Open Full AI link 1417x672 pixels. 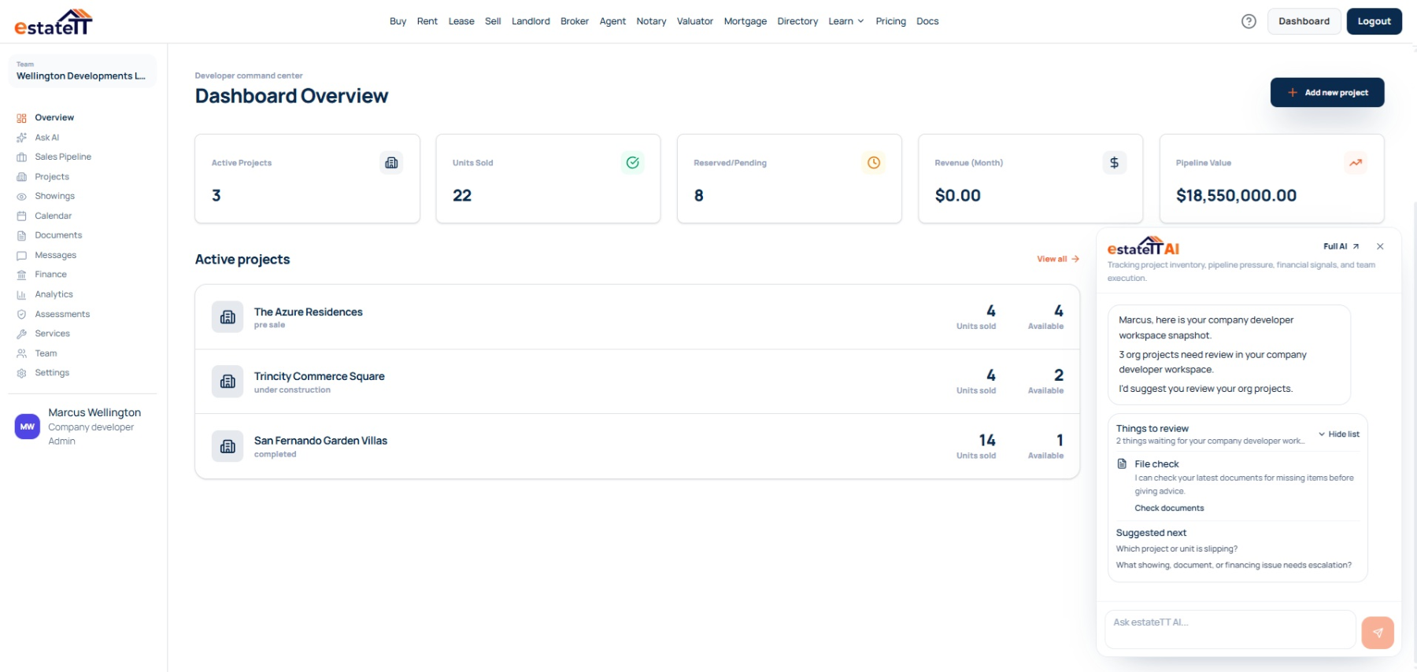coord(1341,246)
